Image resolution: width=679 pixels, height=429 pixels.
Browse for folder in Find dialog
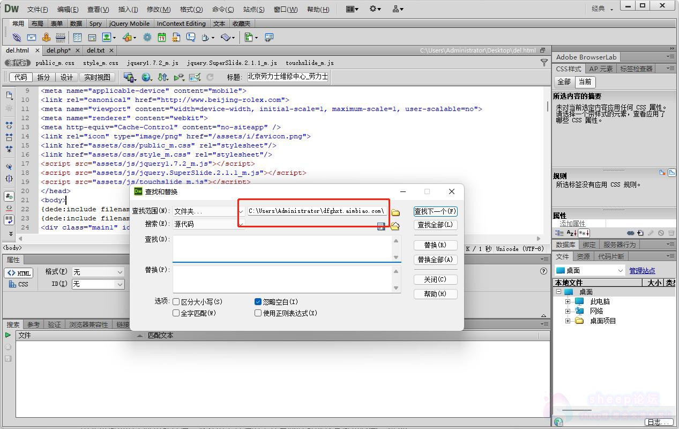396,212
